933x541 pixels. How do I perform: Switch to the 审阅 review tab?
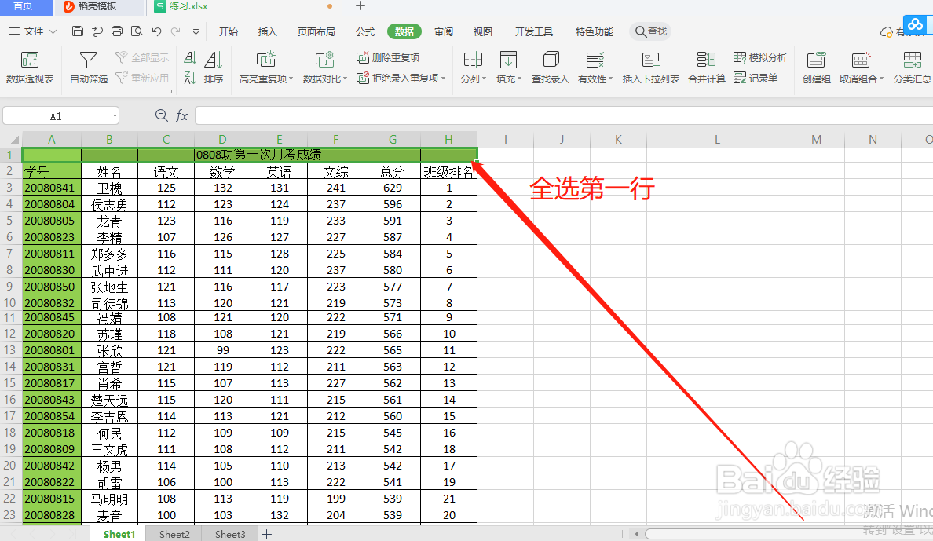pyautogui.click(x=444, y=31)
